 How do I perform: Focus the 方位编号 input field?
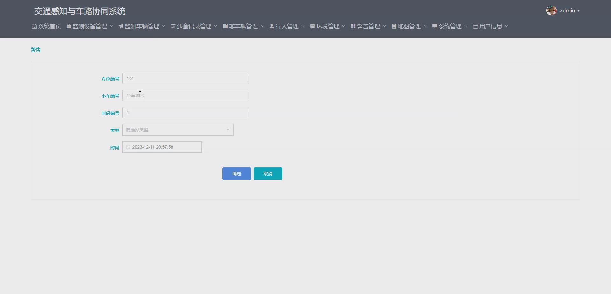[186, 78]
